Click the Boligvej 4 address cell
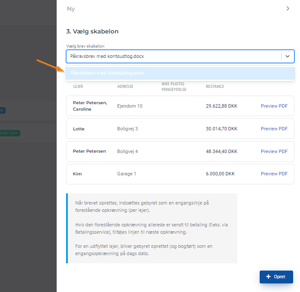 [x=127, y=151]
